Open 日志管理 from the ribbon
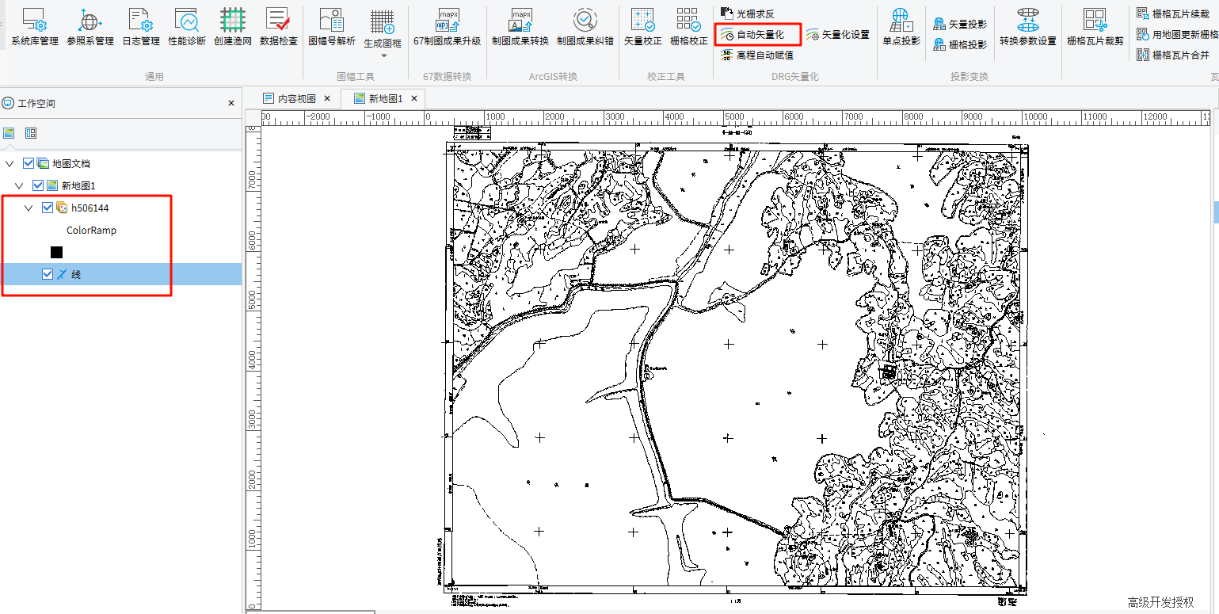 click(x=140, y=25)
